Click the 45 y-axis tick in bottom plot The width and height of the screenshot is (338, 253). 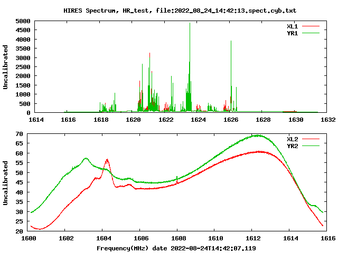pos(19,182)
